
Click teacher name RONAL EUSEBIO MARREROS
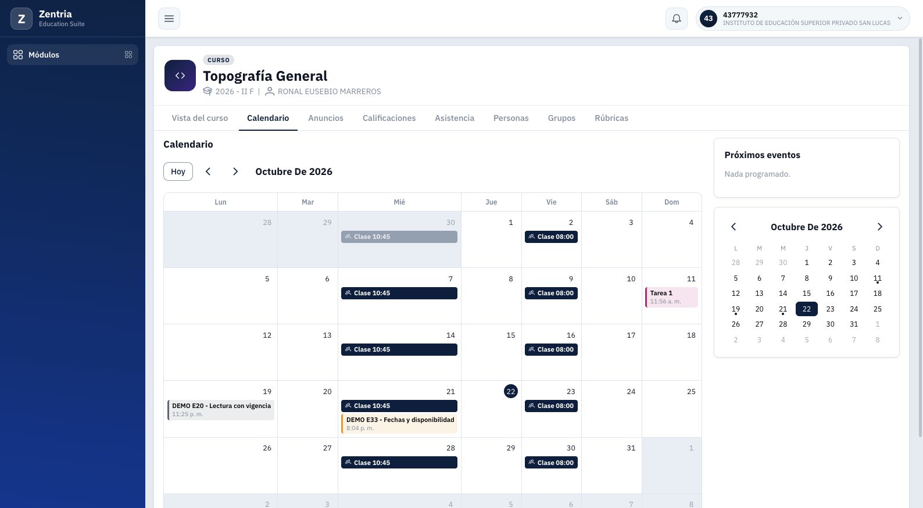point(330,91)
